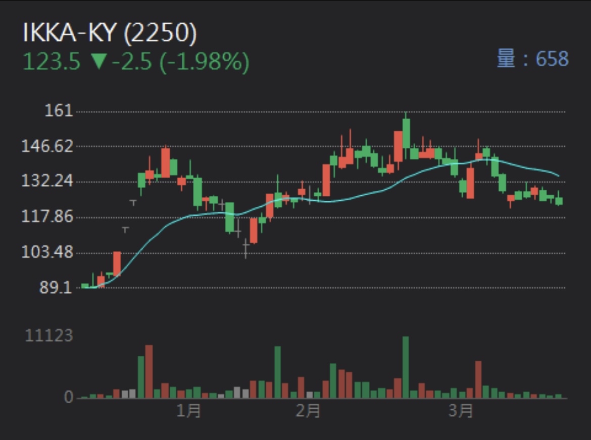The height and width of the screenshot is (440, 591).
Task: Select the 量：658 volume readout
Action: pos(532,59)
